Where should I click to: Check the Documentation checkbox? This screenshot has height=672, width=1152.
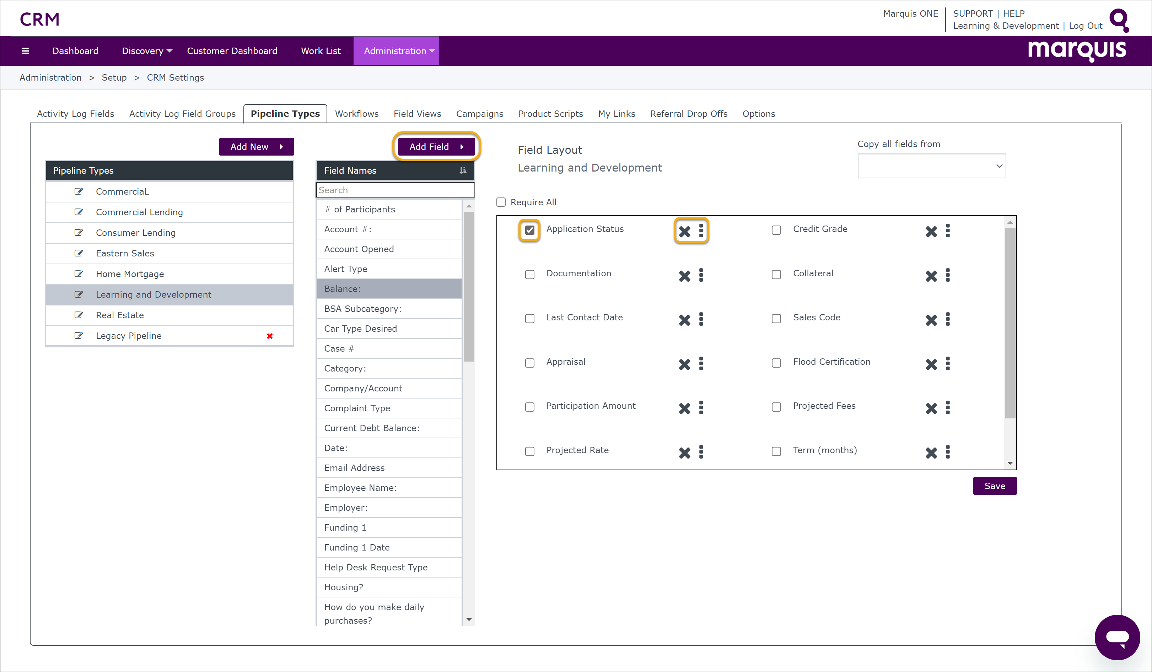click(529, 274)
